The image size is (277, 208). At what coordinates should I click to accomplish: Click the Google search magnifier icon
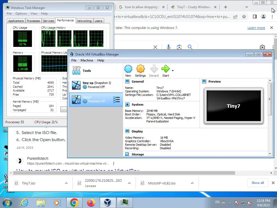pyautogui.click(x=190, y=47)
